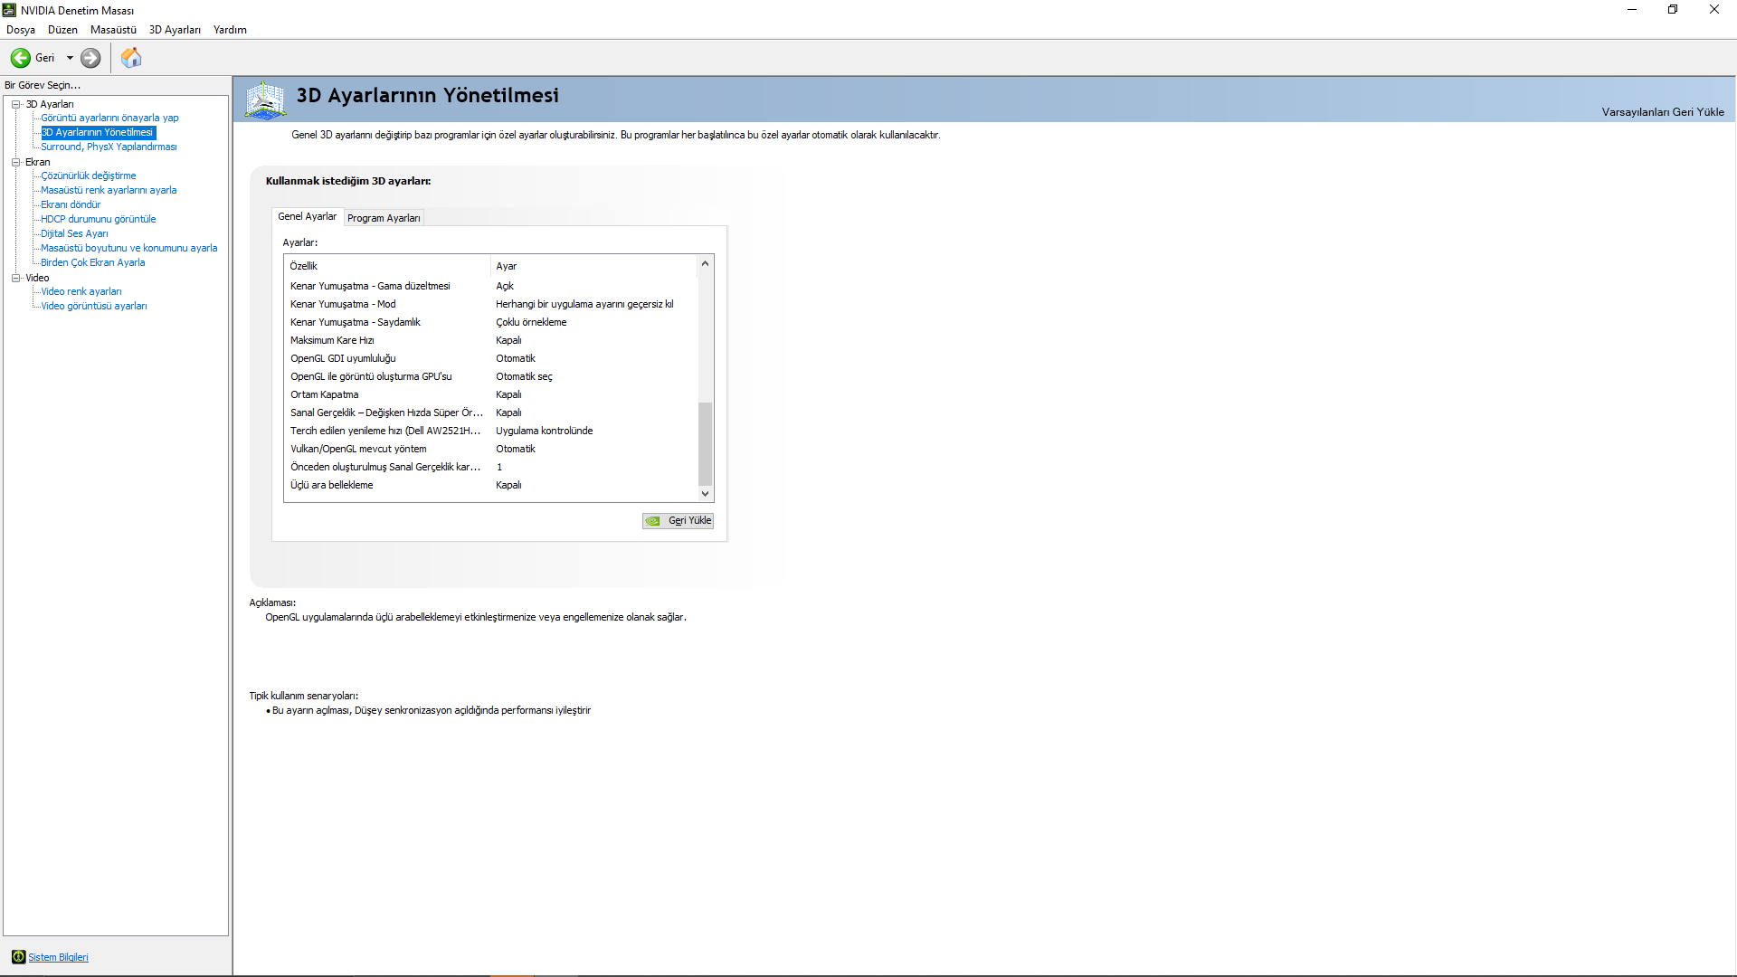Open the Sistem Bilgileri link

pos(58,957)
